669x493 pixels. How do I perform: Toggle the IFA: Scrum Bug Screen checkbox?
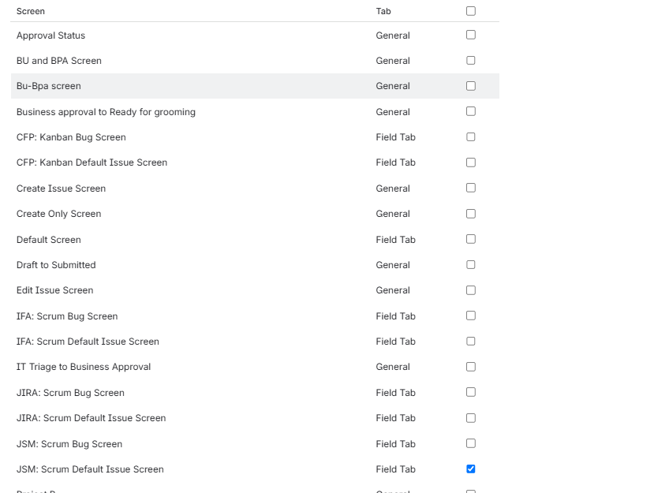click(471, 316)
